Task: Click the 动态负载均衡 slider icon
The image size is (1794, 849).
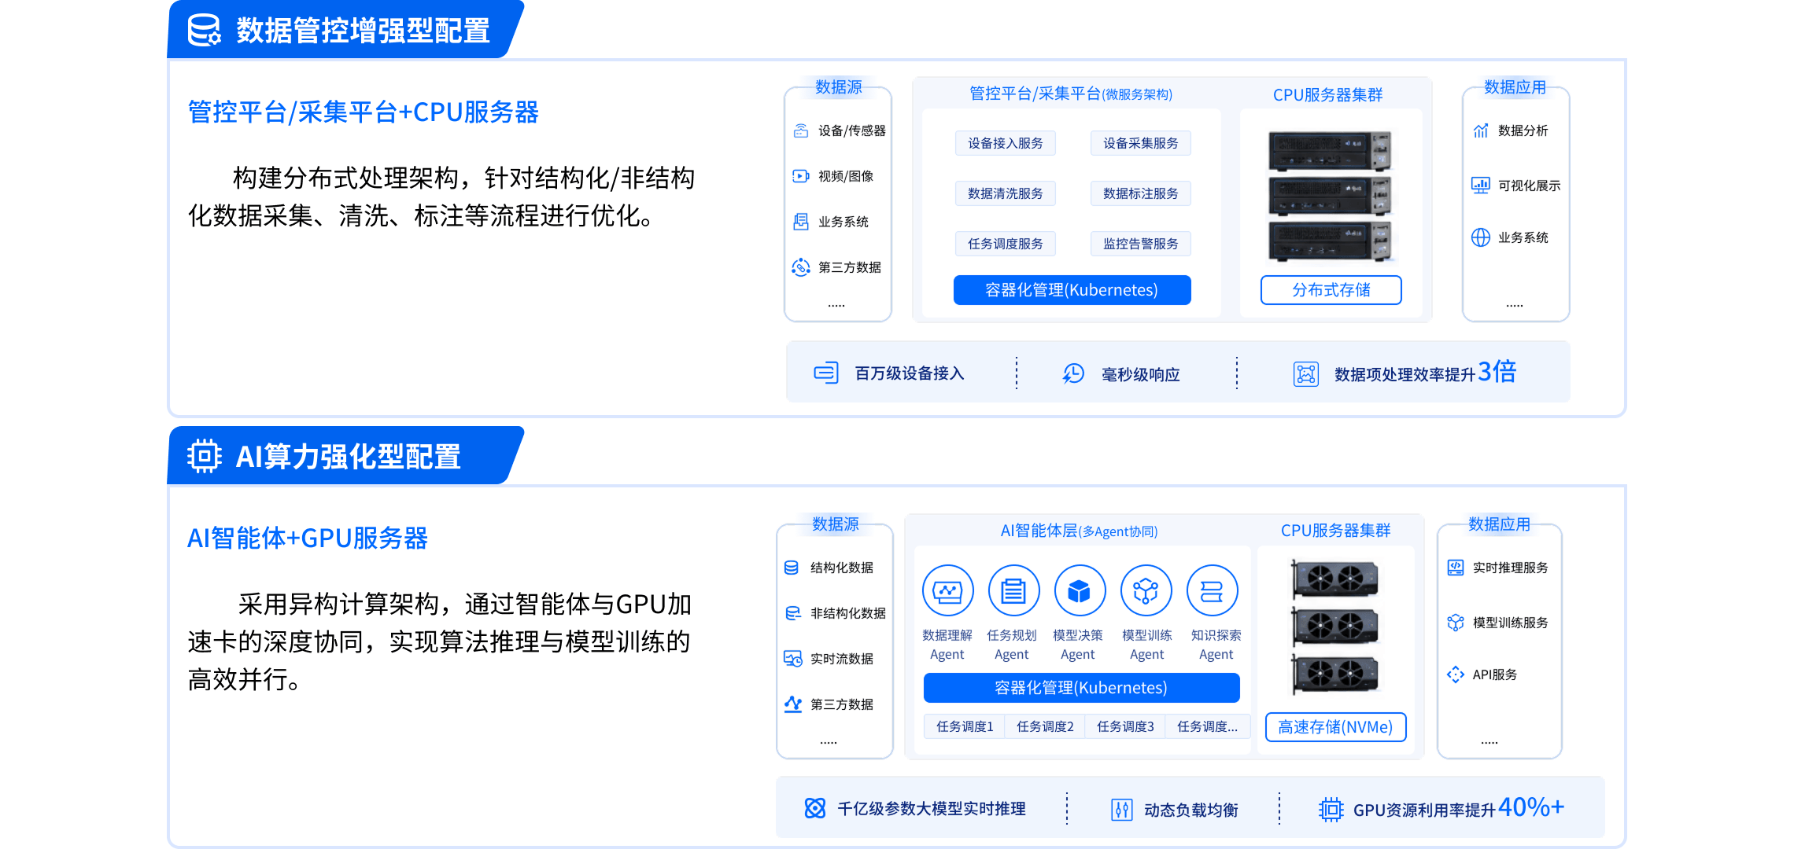Action: (x=1122, y=809)
